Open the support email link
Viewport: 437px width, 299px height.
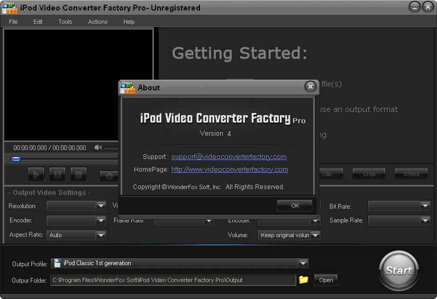(229, 157)
